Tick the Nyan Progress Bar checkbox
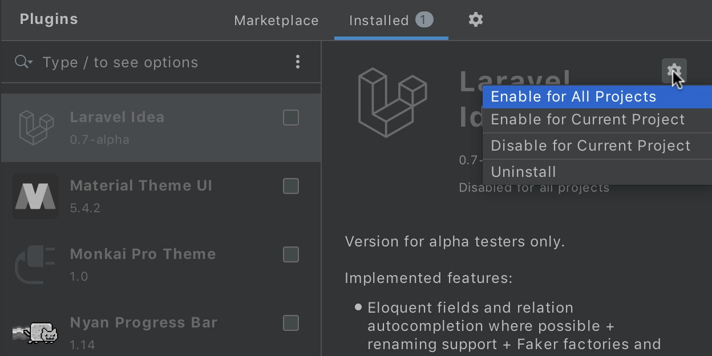 point(291,323)
